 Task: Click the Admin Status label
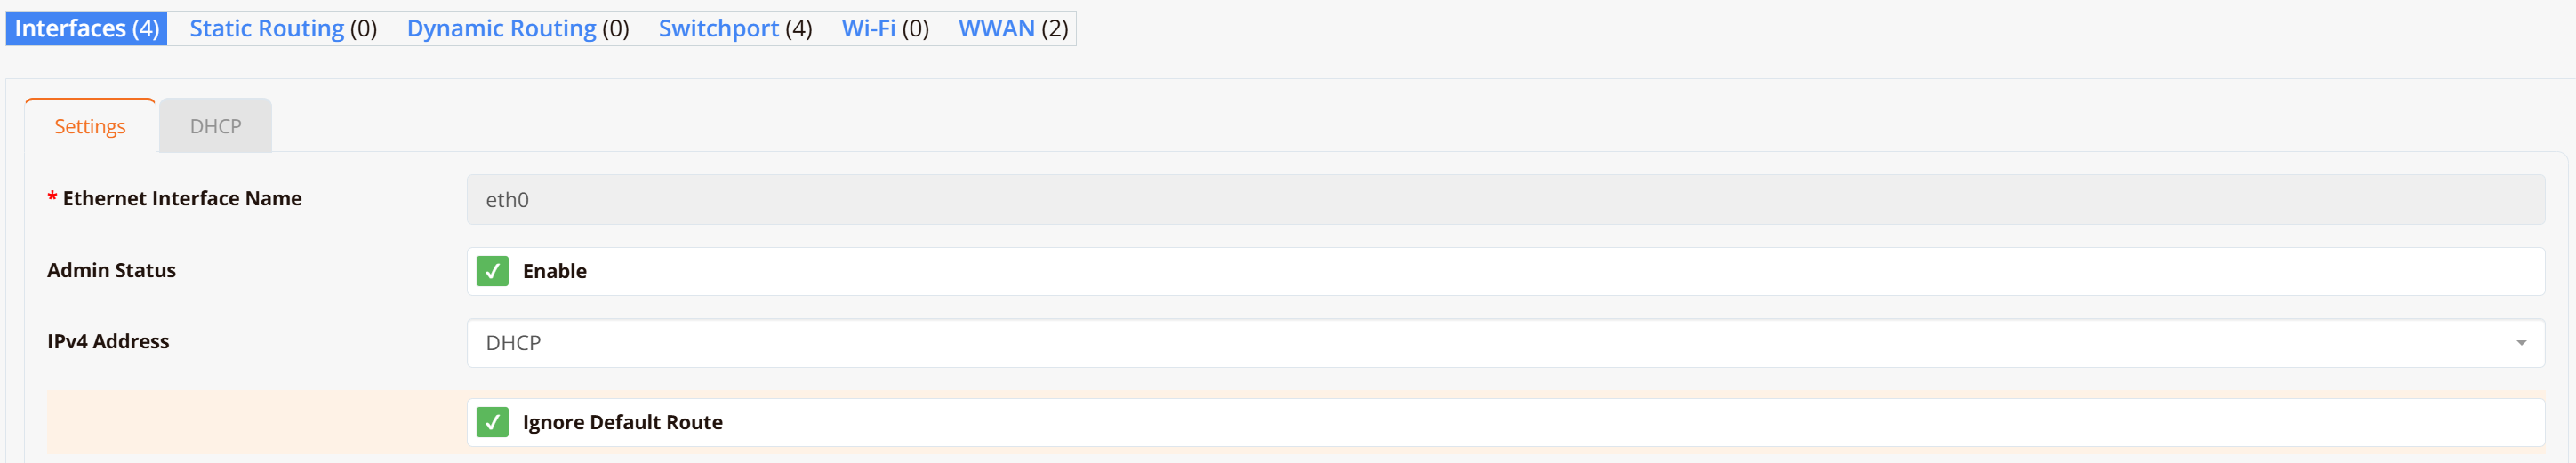(x=111, y=270)
